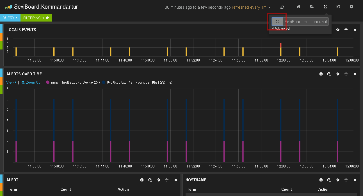
Task: Open the 'refreshed every 1m' dropdown
Action: click(x=251, y=7)
